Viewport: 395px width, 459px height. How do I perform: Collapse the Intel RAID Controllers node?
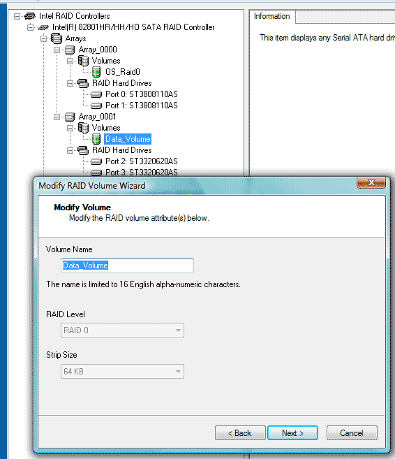pyautogui.click(x=17, y=16)
